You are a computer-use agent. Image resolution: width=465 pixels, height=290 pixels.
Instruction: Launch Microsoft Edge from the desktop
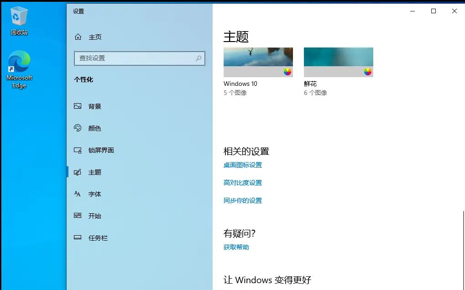click(x=19, y=70)
